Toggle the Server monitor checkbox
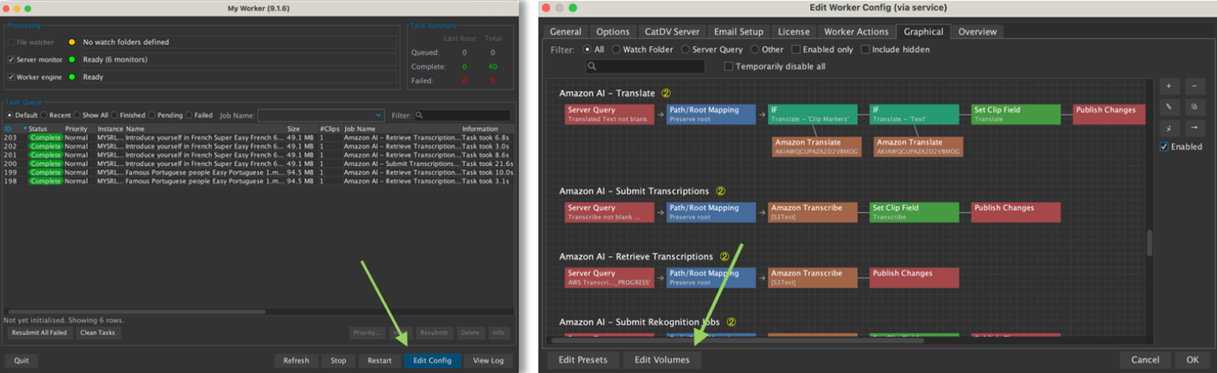The height and width of the screenshot is (373, 1217). click(x=12, y=59)
